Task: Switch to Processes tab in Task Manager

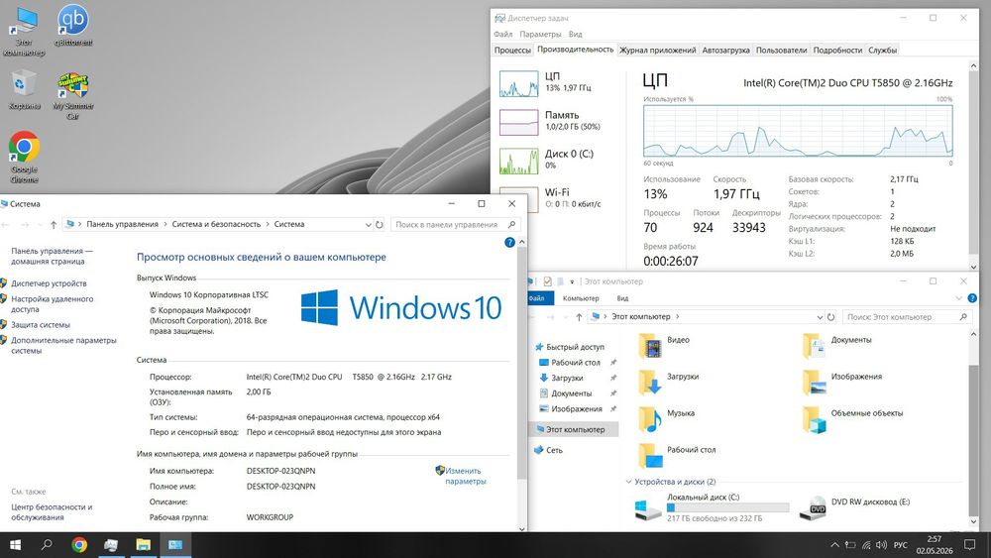Action: click(512, 50)
